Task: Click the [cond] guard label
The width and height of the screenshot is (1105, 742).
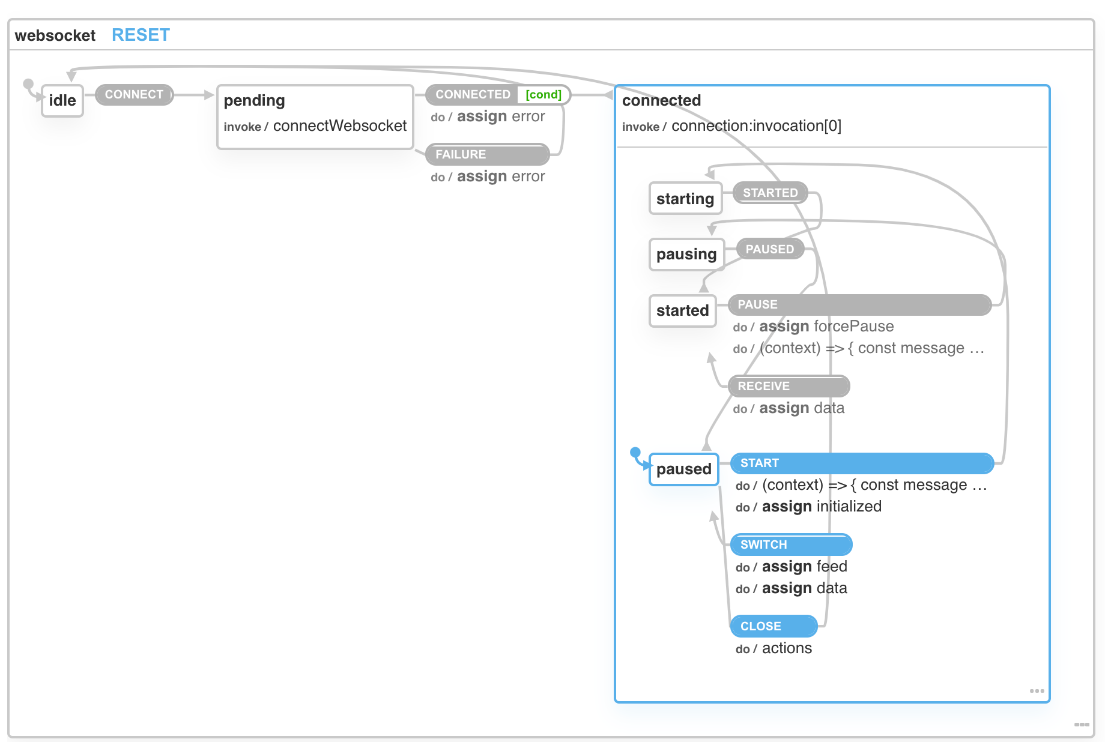Action: click(x=543, y=94)
